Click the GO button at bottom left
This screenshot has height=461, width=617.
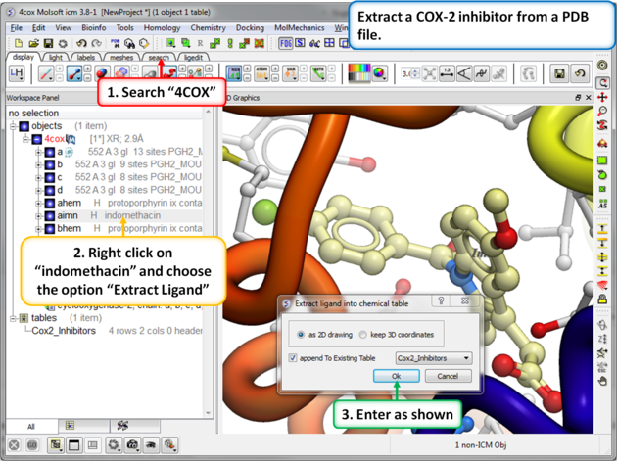[x=32, y=445]
